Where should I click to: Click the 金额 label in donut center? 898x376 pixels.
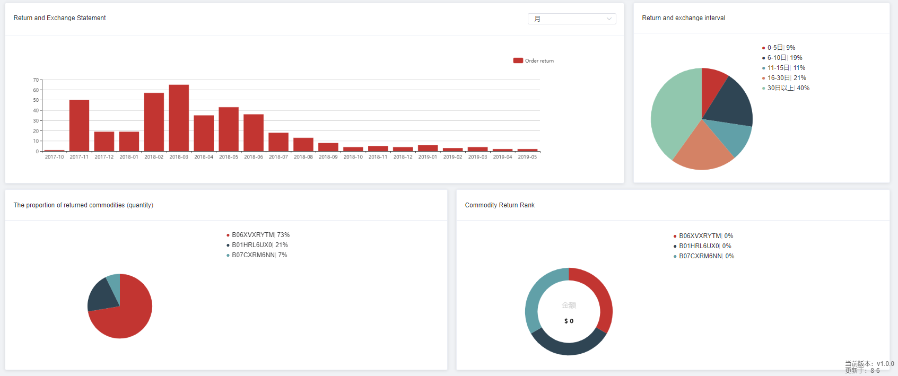(x=569, y=305)
